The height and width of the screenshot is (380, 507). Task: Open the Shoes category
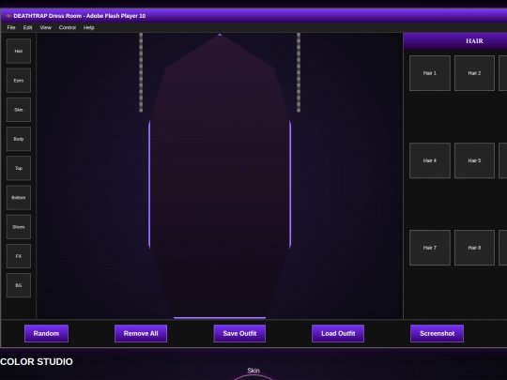(x=19, y=227)
